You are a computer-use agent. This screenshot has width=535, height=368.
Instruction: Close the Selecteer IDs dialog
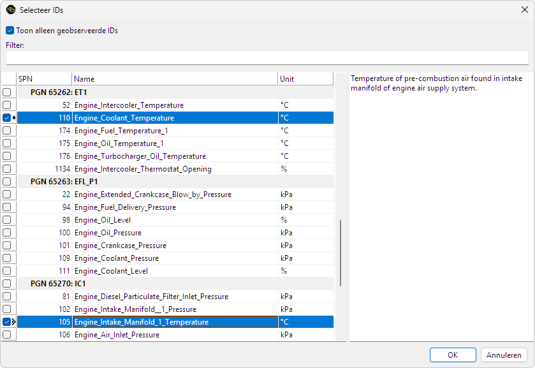(525, 10)
